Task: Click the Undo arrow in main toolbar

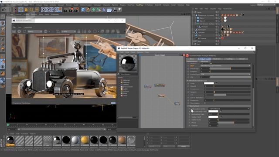Action: (x=4, y=10)
